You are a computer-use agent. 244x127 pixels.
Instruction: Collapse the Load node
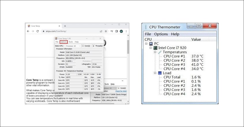(x=155, y=73)
